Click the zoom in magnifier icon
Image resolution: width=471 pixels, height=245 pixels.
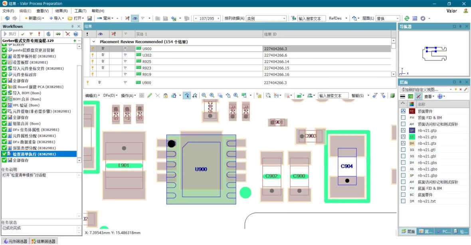(x=212, y=96)
